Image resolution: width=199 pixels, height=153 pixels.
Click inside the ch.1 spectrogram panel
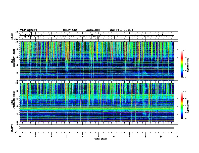click(97, 61)
